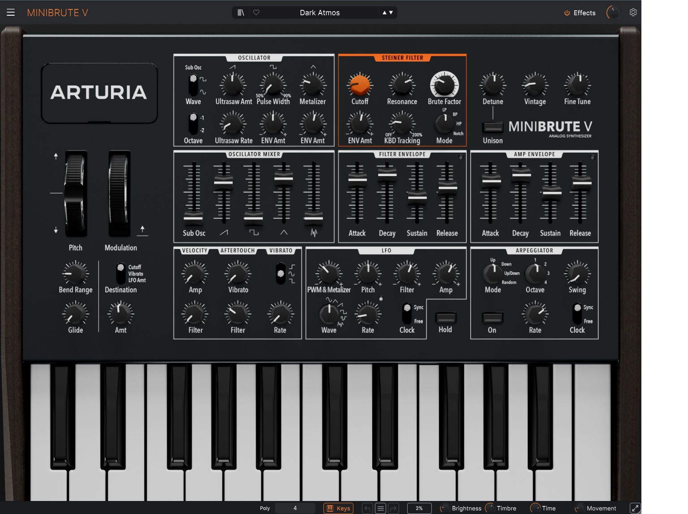Flip the Sub Osc Octave switch
Screen dimensions: 688x514
tap(193, 124)
